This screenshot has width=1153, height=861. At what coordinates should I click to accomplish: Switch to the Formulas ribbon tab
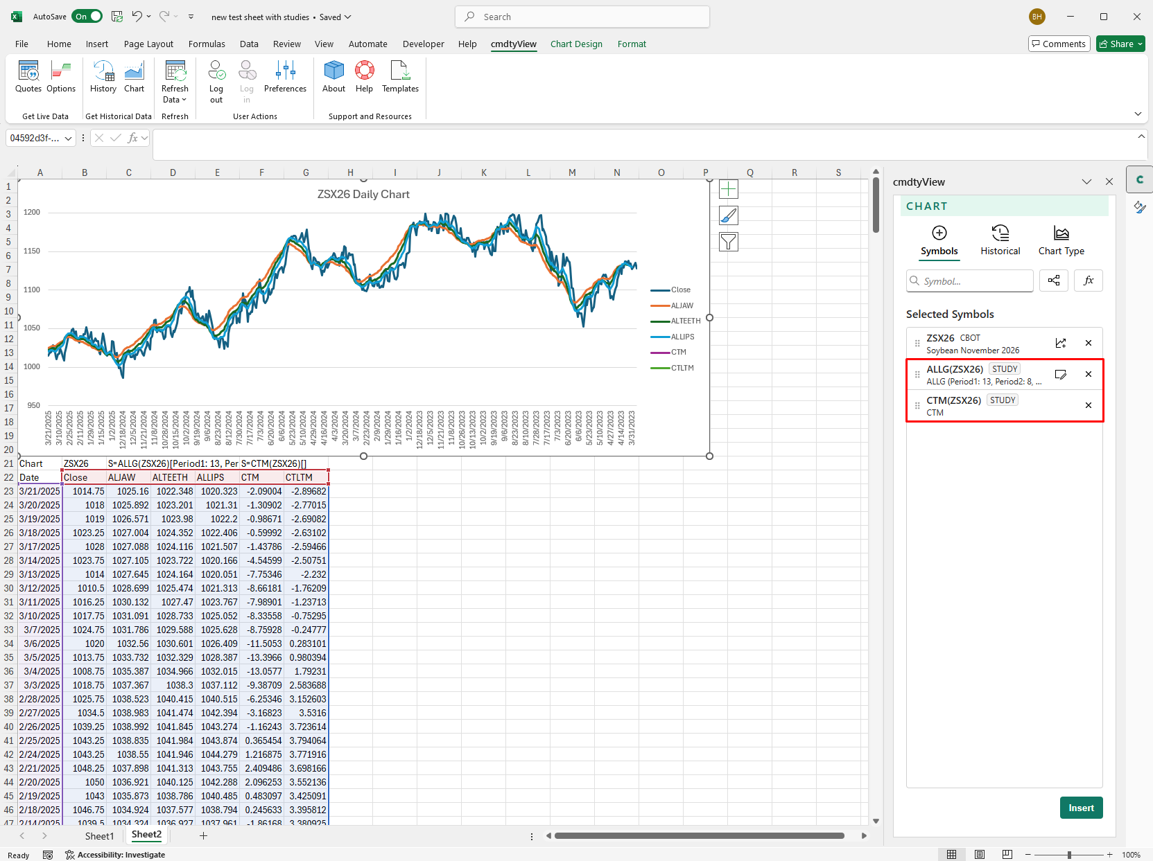click(x=207, y=44)
